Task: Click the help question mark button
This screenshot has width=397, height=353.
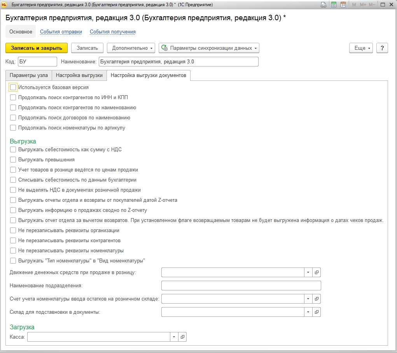Action: coord(382,48)
